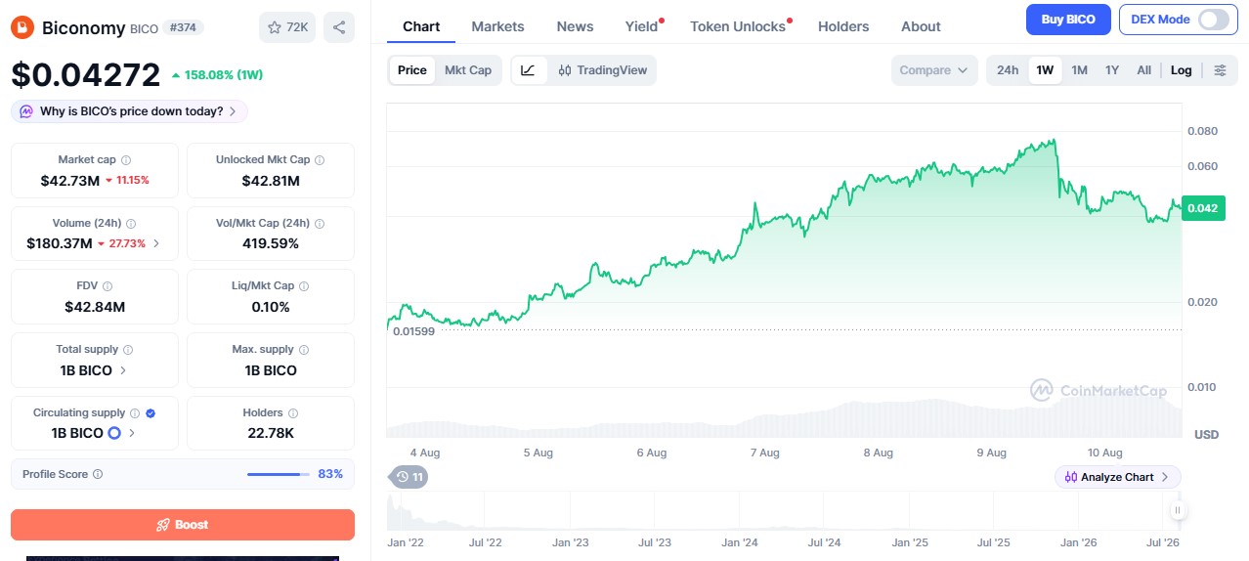This screenshot has height=561, width=1249.
Task: Click the verified badge by Circulating supply
Action: (x=150, y=412)
